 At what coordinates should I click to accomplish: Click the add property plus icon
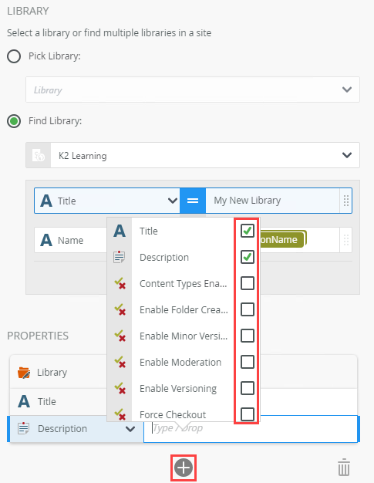(x=184, y=468)
